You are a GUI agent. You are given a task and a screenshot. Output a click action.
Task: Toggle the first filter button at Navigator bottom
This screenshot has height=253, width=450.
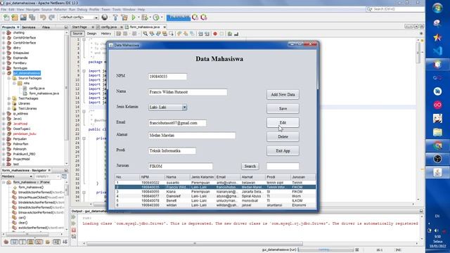point(6,242)
